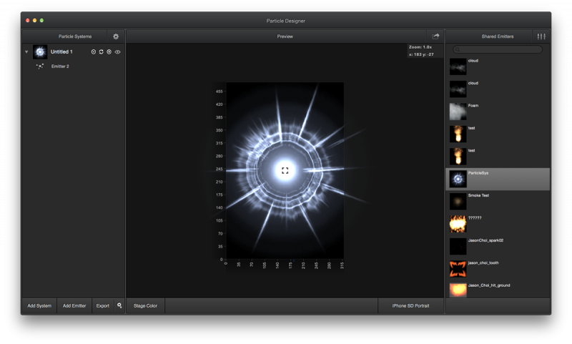Click the Emitter 2 particle dots icon
Viewport: 572px width, 344px height.
click(40, 67)
